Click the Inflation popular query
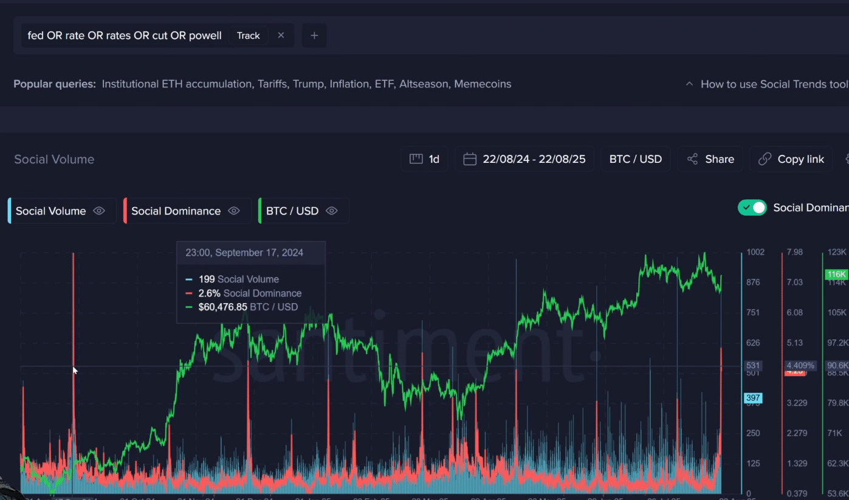 [349, 84]
